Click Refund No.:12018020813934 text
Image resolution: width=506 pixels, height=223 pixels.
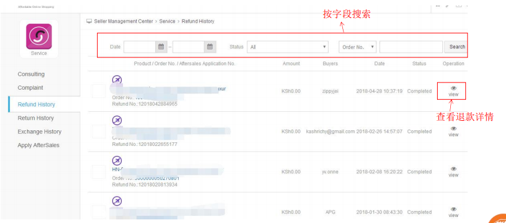coord(144,185)
